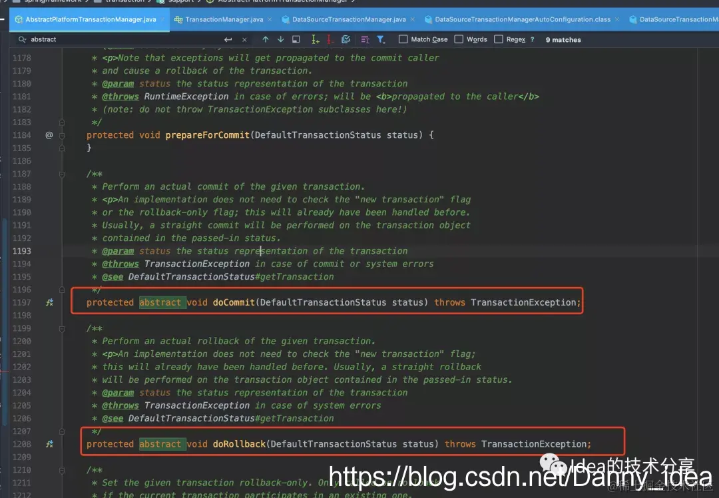Open results in find window icon
719x498 pixels.
pos(296,39)
